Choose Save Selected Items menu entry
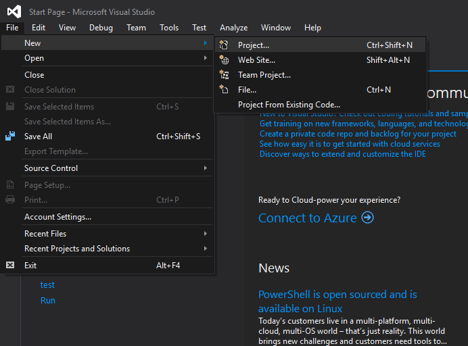 [108, 107]
